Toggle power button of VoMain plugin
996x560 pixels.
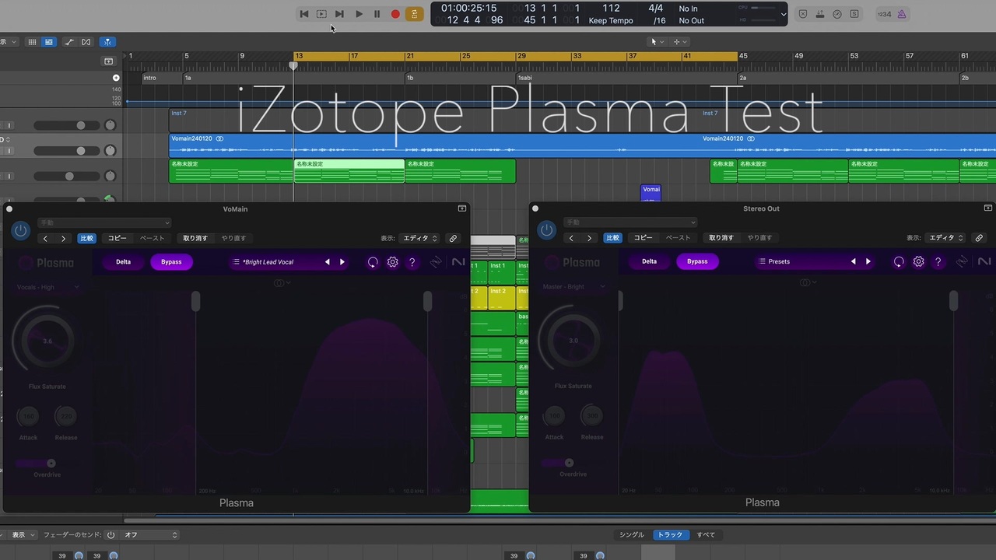click(x=21, y=230)
